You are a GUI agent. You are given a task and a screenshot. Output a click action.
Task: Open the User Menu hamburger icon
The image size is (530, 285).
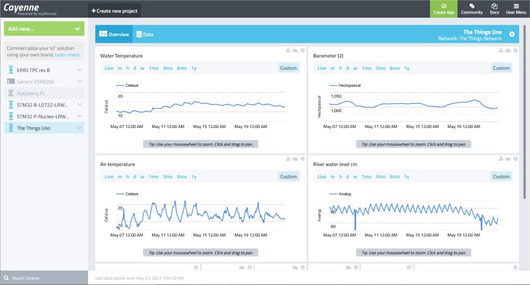516,6
